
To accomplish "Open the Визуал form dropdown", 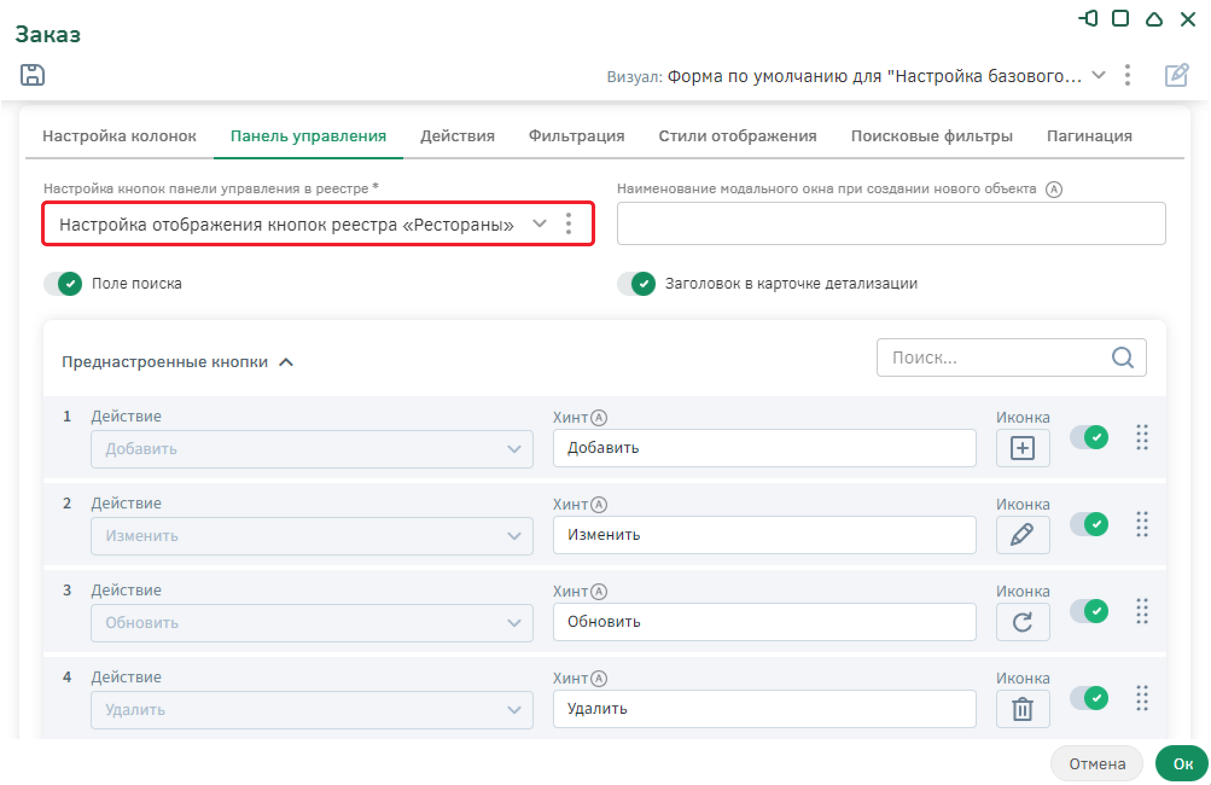I will coord(1099,75).
